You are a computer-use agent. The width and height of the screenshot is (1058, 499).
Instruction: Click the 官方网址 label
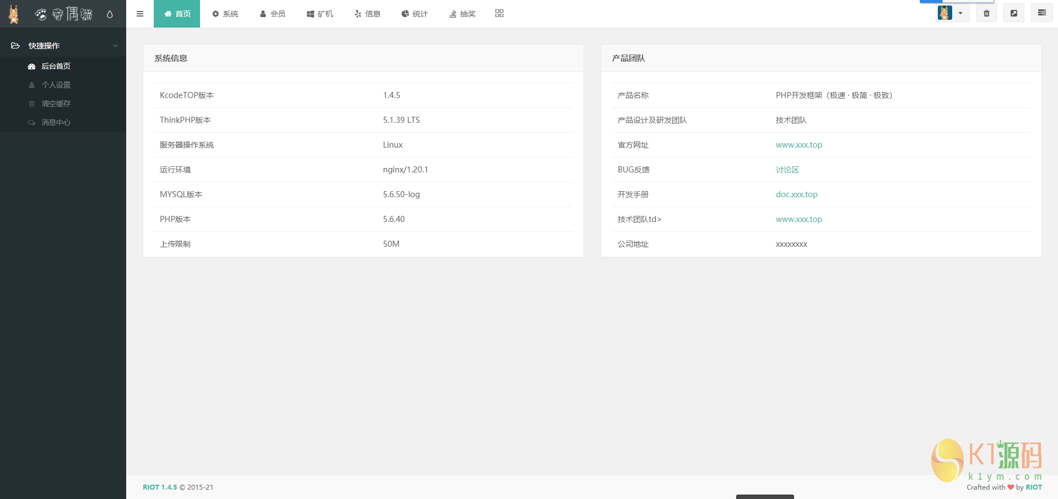pyautogui.click(x=633, y=145)
